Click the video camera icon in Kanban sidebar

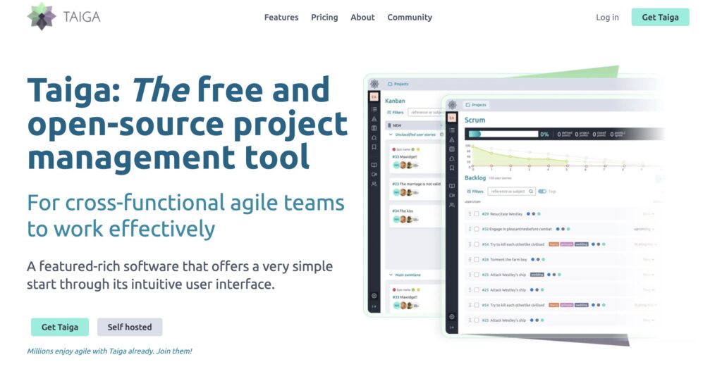pyautogui.click(x=374, y=175)
